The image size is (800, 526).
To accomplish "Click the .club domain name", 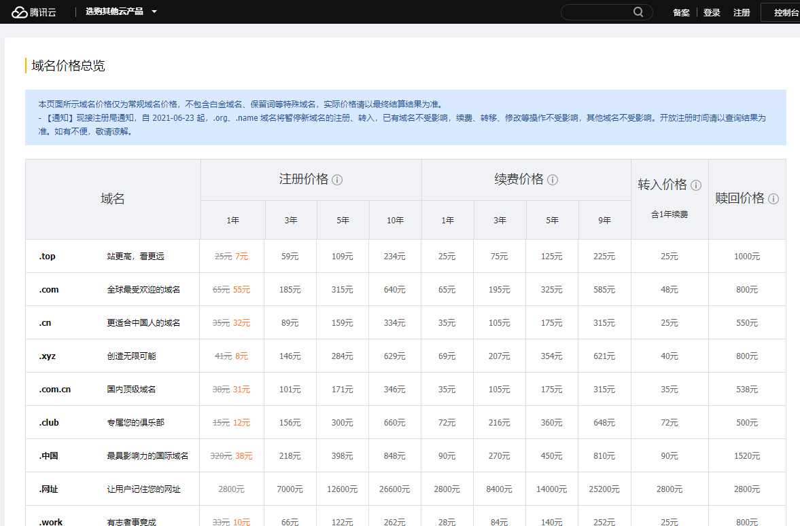I will [49, 423].
